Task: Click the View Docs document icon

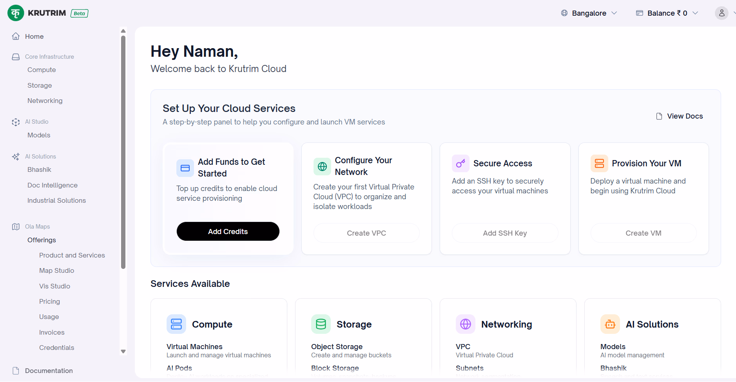Action: pos(659,116)
